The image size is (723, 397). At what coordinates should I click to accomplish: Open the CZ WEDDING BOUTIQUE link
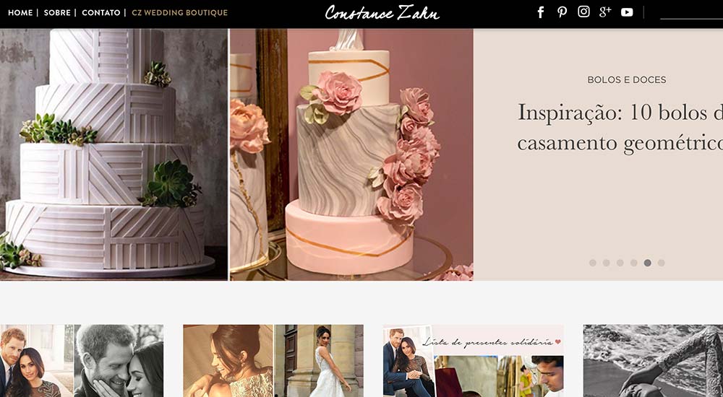click(180, 13)
